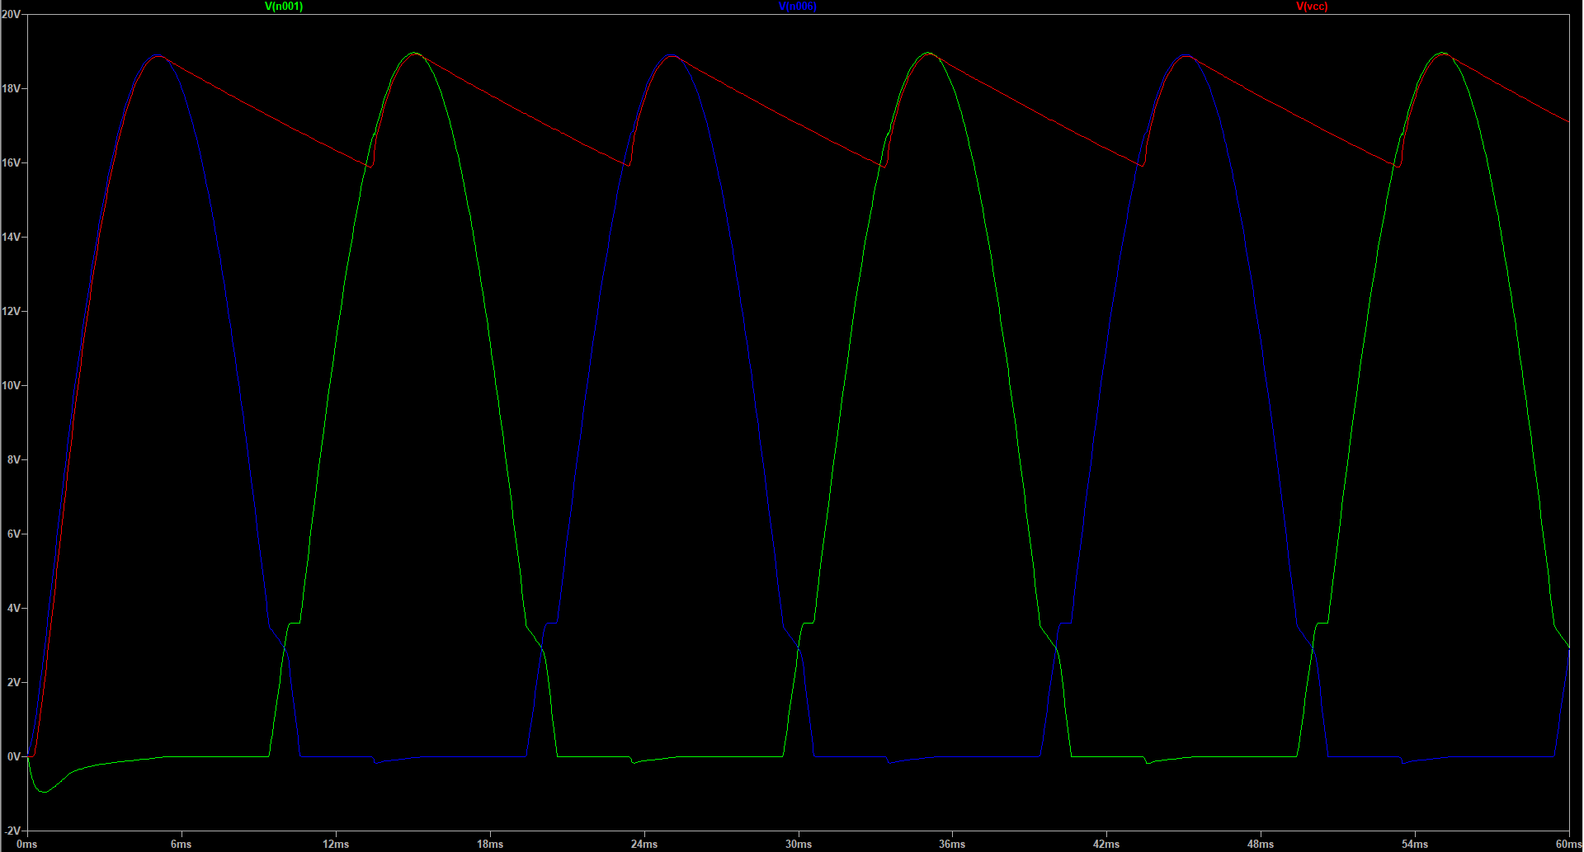
Task: Click the 16V vertical axis label
Action: 11,162
